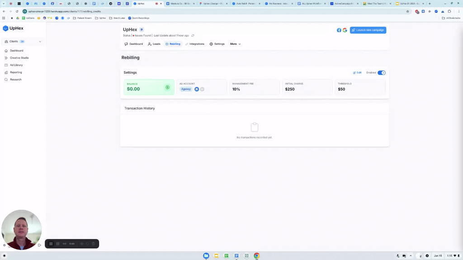
Task: Click the restart circle control in the recording bar
Action: 87,244
